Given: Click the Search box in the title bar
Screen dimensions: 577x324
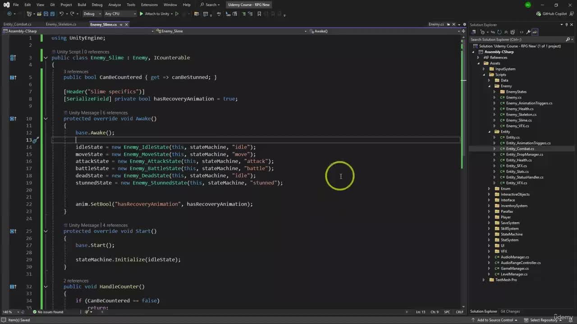Looking at the screenshot, I should point(210,5).
